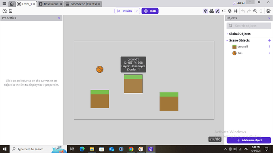This screenshot has height=153, width=273.
Task: Open the object groups panel icon
Action: [x=212, y=11]
